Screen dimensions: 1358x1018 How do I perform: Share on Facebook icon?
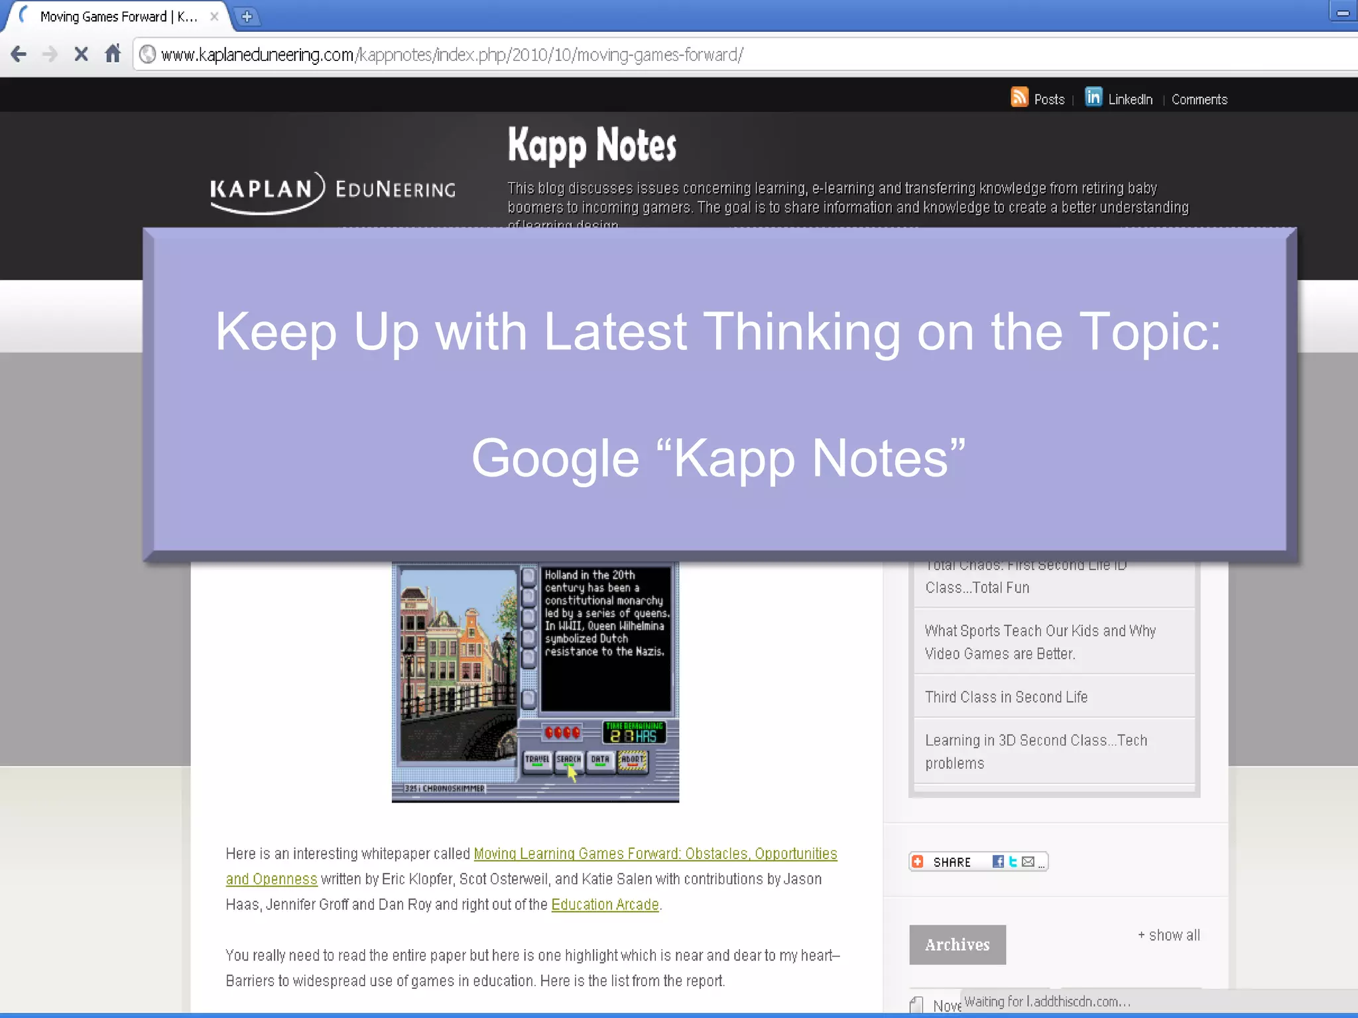pyautogui.click(x=998, y=862)
